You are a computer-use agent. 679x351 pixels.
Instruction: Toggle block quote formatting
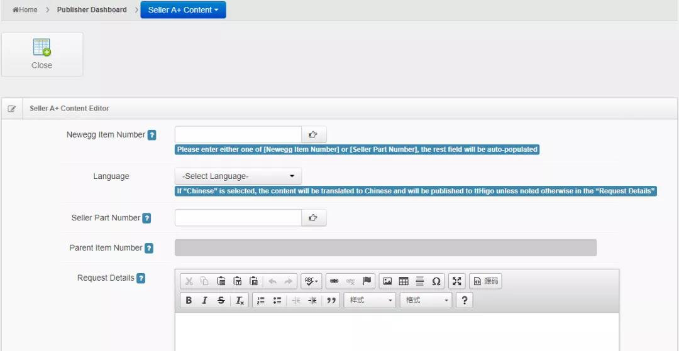331,300
